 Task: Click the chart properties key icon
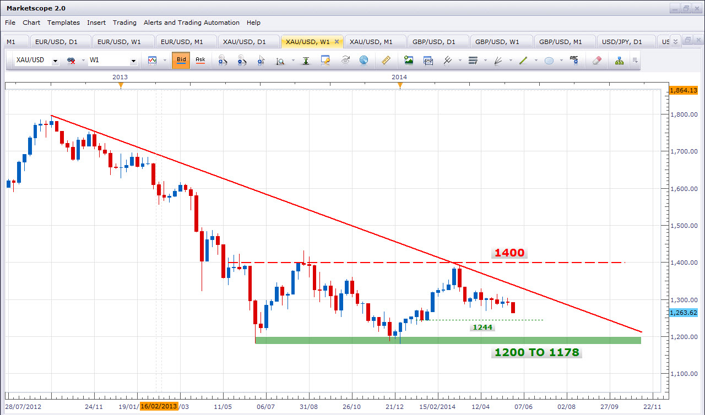(325, 61)
